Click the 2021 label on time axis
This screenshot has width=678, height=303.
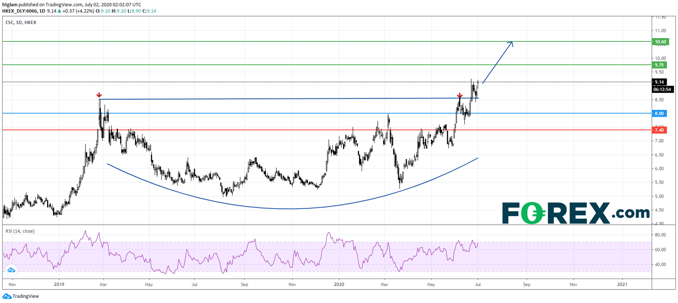coord(622,285)
